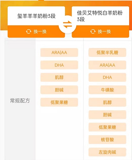This screenshot has height=160, width=132.
Task: Tap 低聚果糖 tag in right column
Action: (x=108, y=127)
